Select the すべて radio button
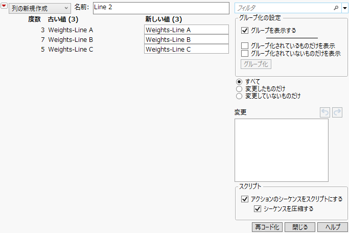Screen dimensions: 349x233 click(x=239, y=82)
